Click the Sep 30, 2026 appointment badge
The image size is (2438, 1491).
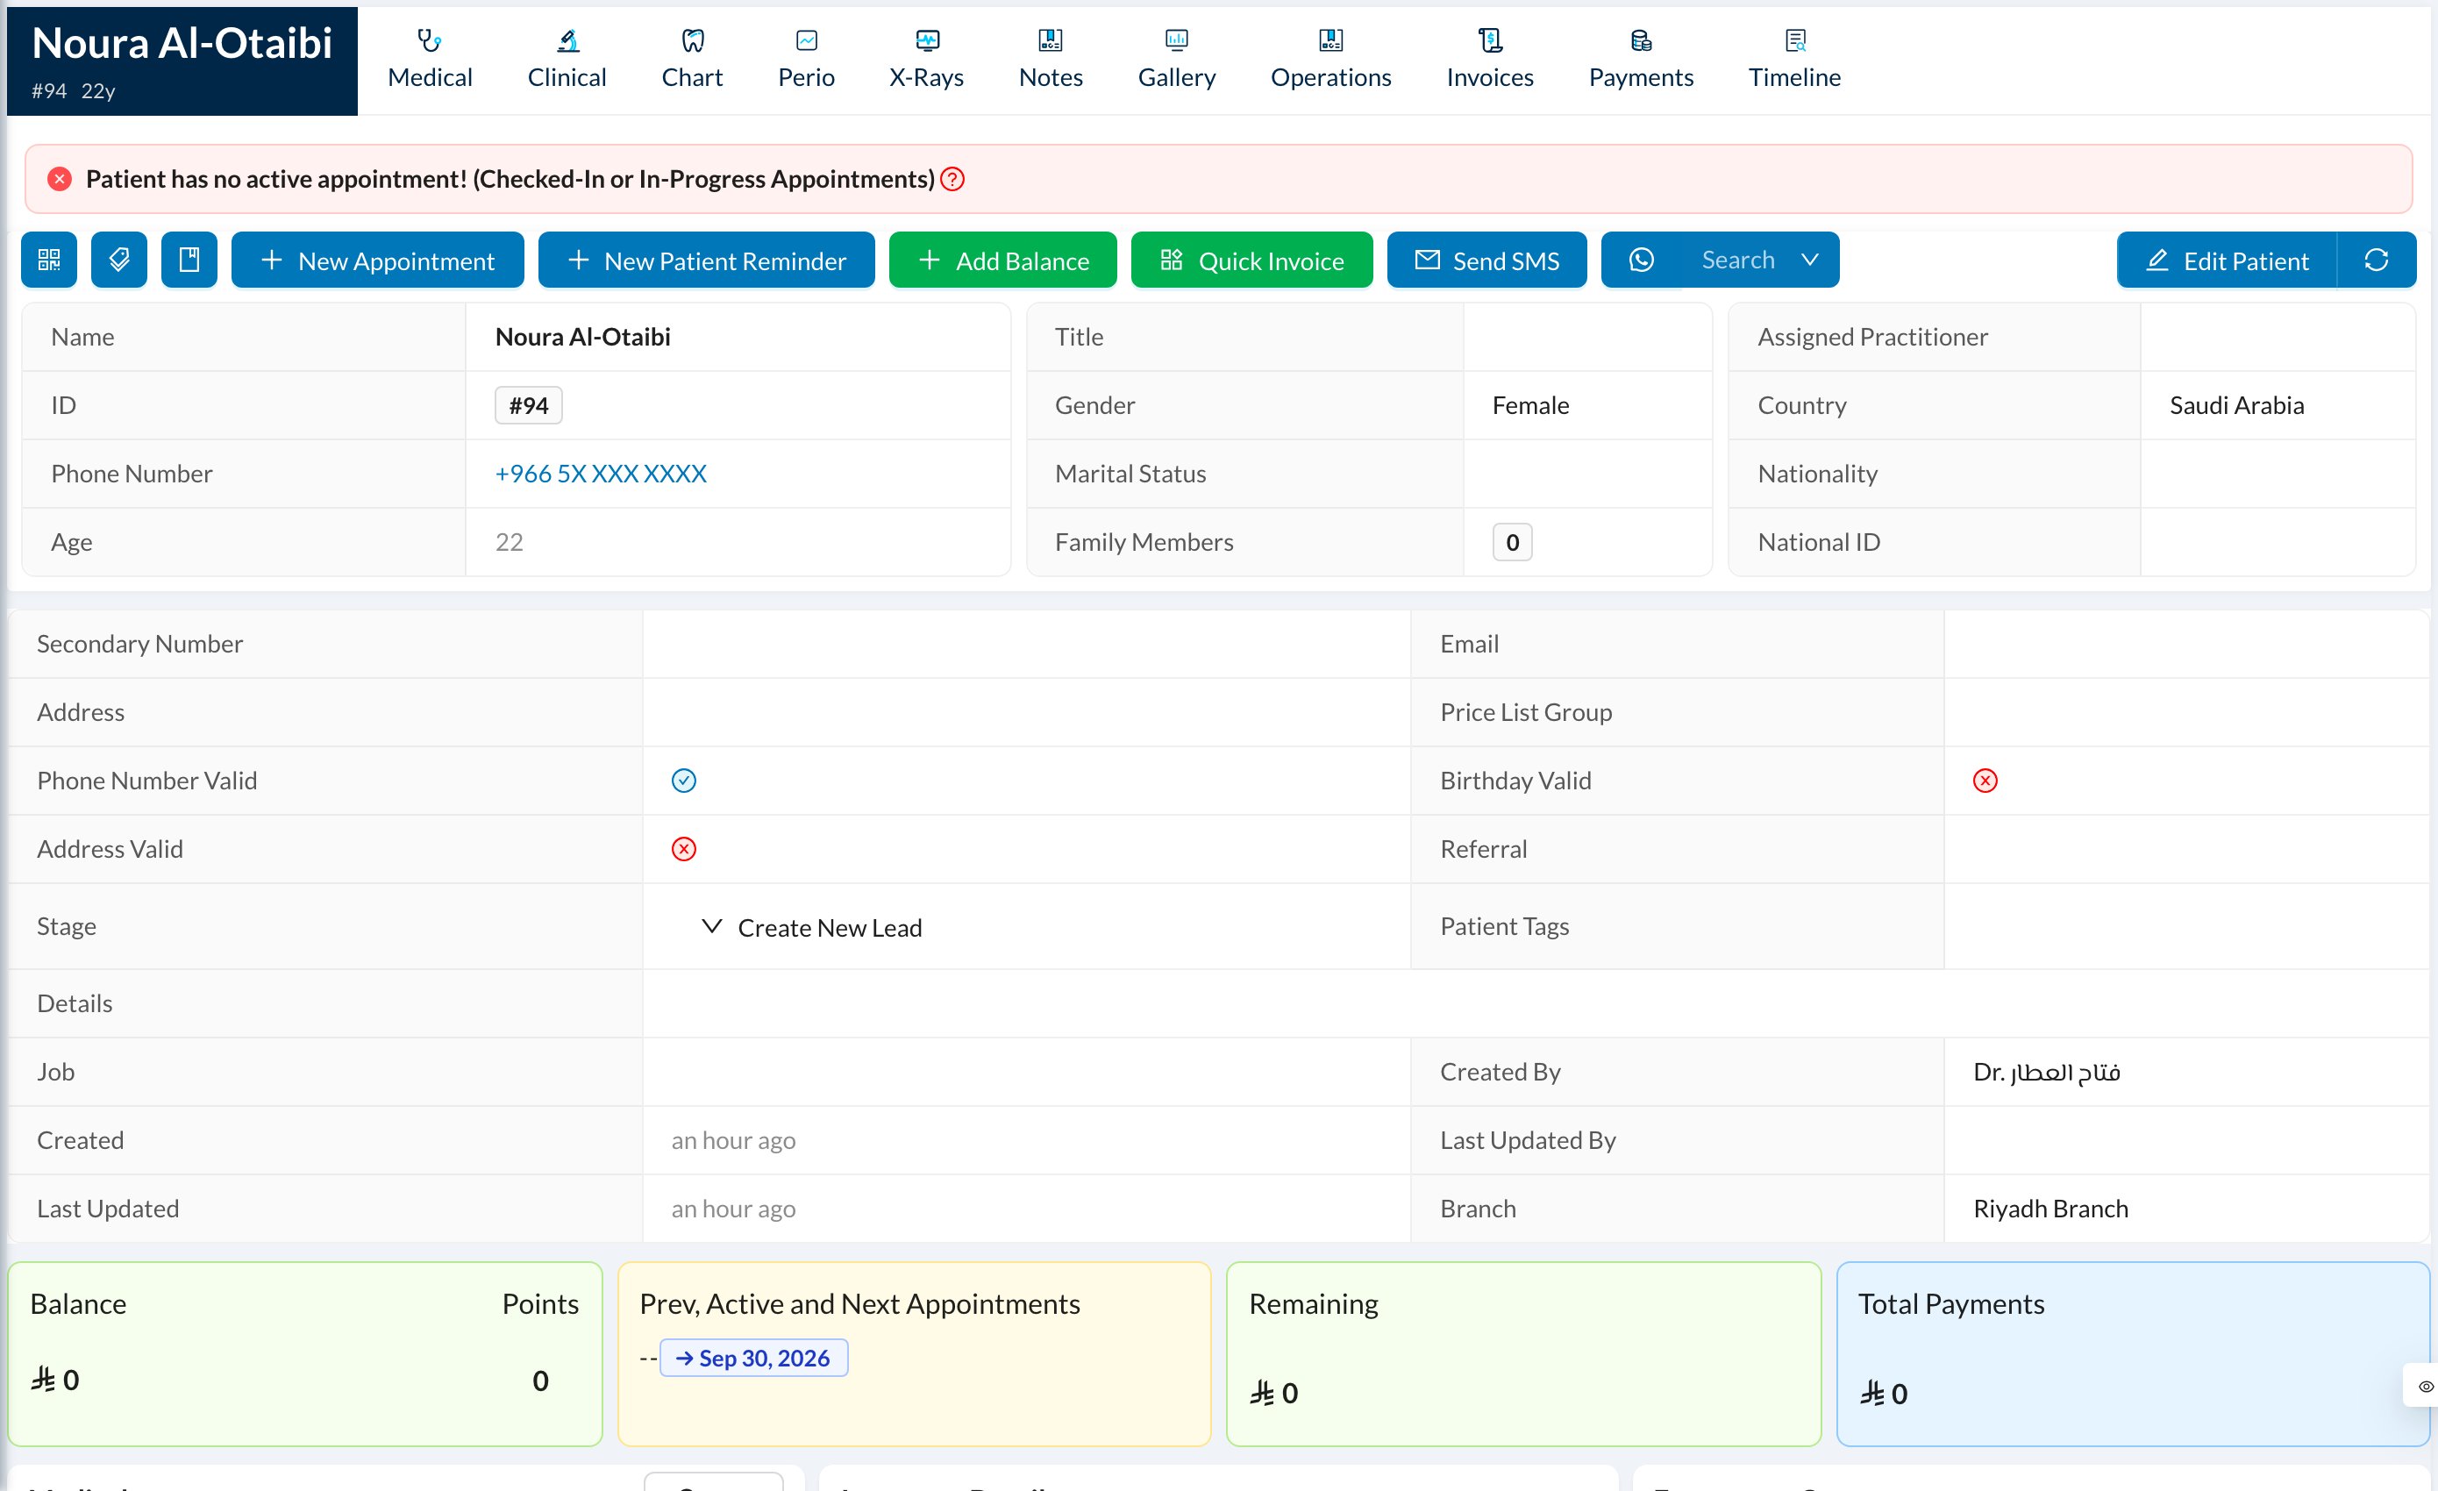pos(753,1358)
